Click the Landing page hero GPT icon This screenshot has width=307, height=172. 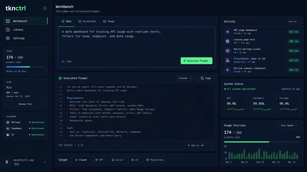click(x=227, y=41)
